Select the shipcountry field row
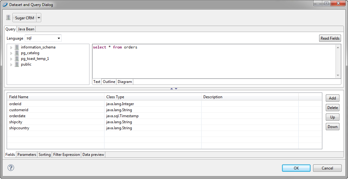348x179 pixels. pyautogui.click(x=164, y=128)
